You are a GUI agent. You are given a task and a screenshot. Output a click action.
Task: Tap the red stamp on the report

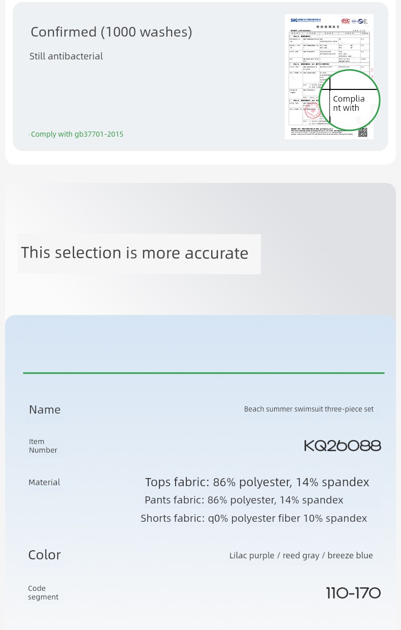[312, 110]
